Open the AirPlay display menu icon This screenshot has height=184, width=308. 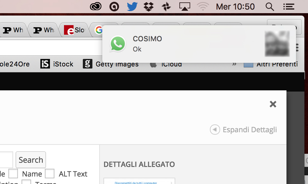click(x=185, y=7)
